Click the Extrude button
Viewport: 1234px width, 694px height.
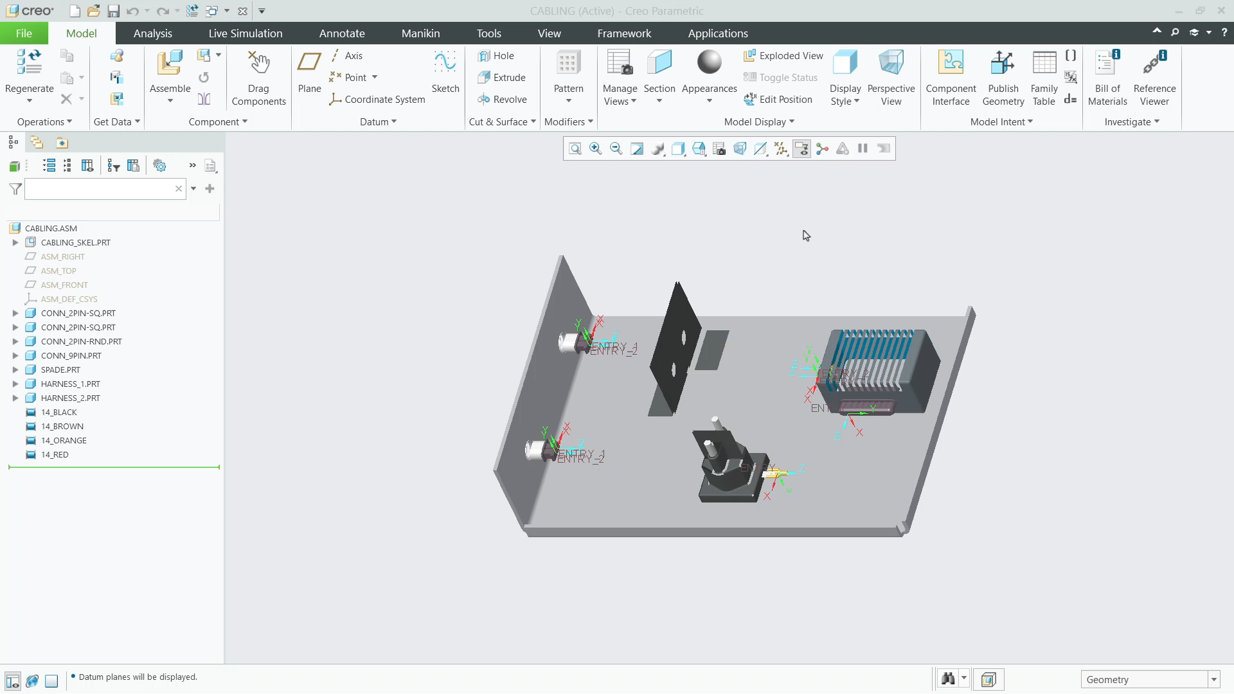click(501, 78)
